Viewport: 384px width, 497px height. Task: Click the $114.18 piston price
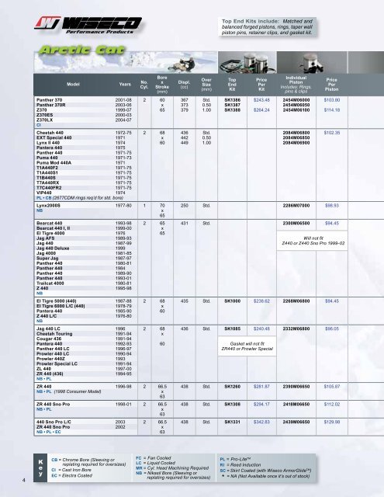click(x=332, y=110)
